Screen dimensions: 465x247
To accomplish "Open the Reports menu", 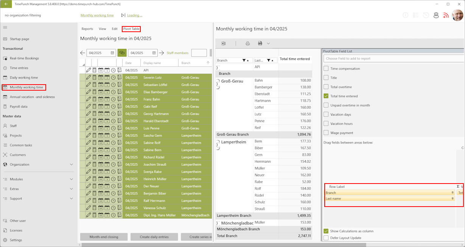I will (87, 29).
